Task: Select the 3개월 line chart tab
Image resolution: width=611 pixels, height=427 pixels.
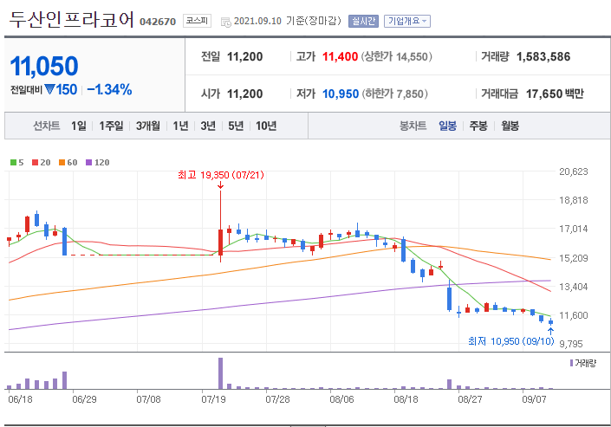Action: 148,126
